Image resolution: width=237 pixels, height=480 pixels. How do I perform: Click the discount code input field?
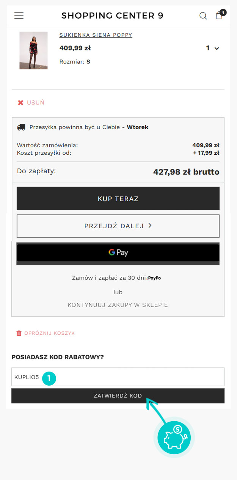(118, 377)
